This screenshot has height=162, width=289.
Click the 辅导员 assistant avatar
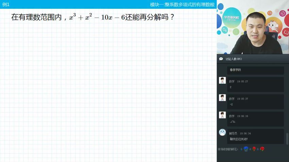[222, 132]
